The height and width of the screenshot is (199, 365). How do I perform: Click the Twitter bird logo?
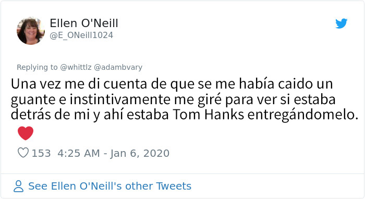point(341,23)
